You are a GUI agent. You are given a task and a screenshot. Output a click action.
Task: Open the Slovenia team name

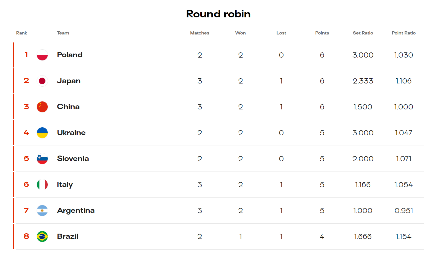point(73,158)
